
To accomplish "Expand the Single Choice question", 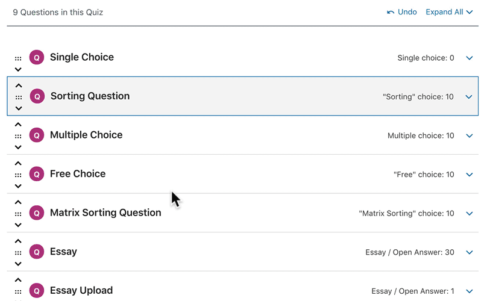I will tap(470, 58).
